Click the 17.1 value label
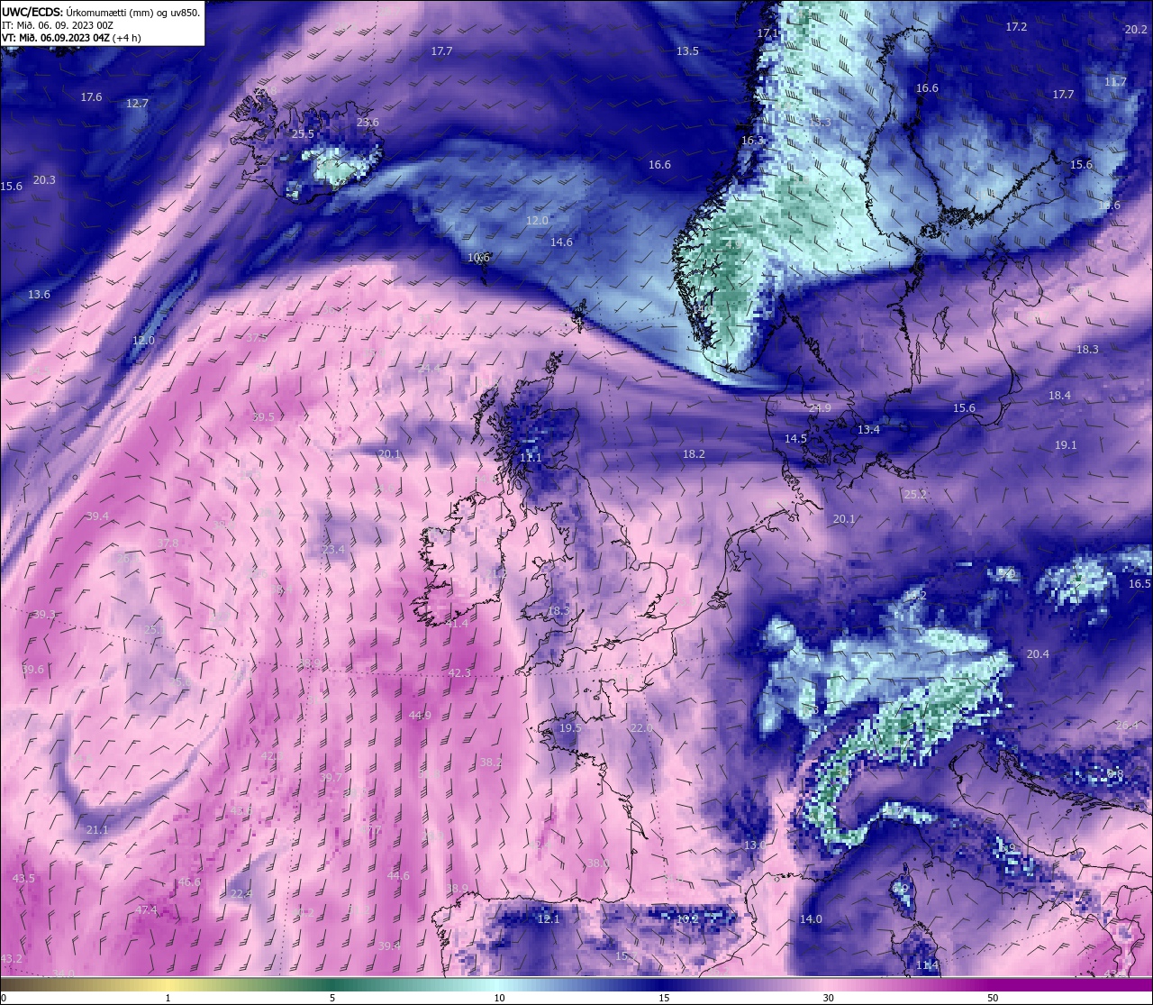This screenshot has height=1005, width=1153. (x=767, y=33)
